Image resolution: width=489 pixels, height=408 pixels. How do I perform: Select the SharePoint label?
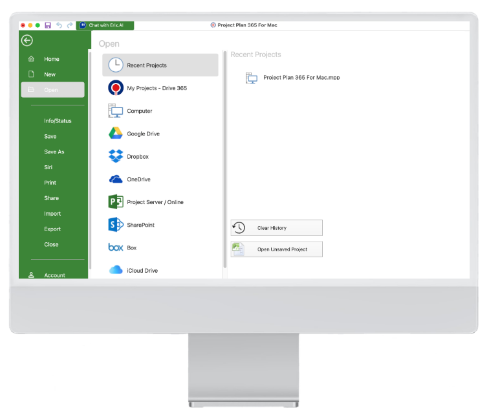pos(140,225)
